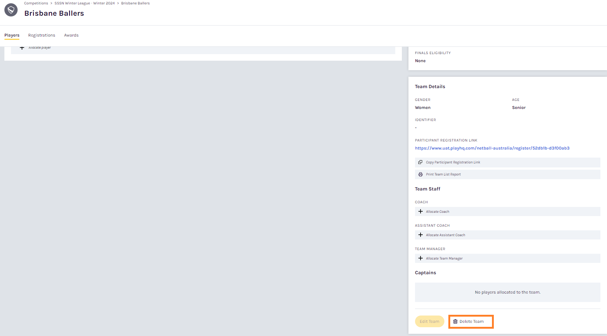Image resolution: width=607 pixels, height=336 pixels.
Task: Click the Allocate Team Manager row
Action: coord(507,258)
